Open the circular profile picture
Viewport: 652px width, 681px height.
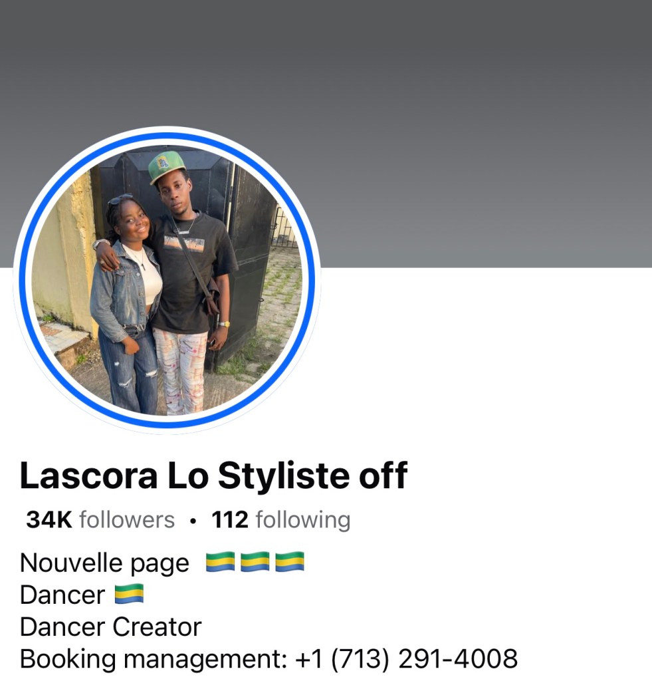pos(167,280)
